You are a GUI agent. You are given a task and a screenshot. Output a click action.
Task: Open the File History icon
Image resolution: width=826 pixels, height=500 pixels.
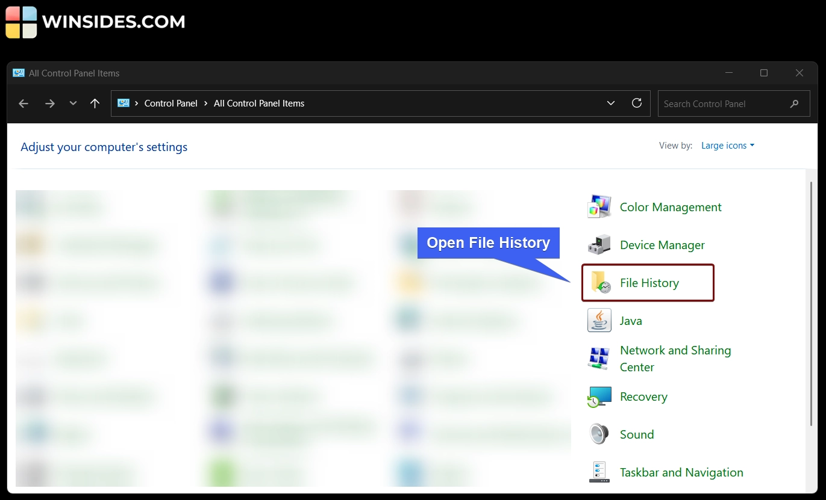(599, 282)
